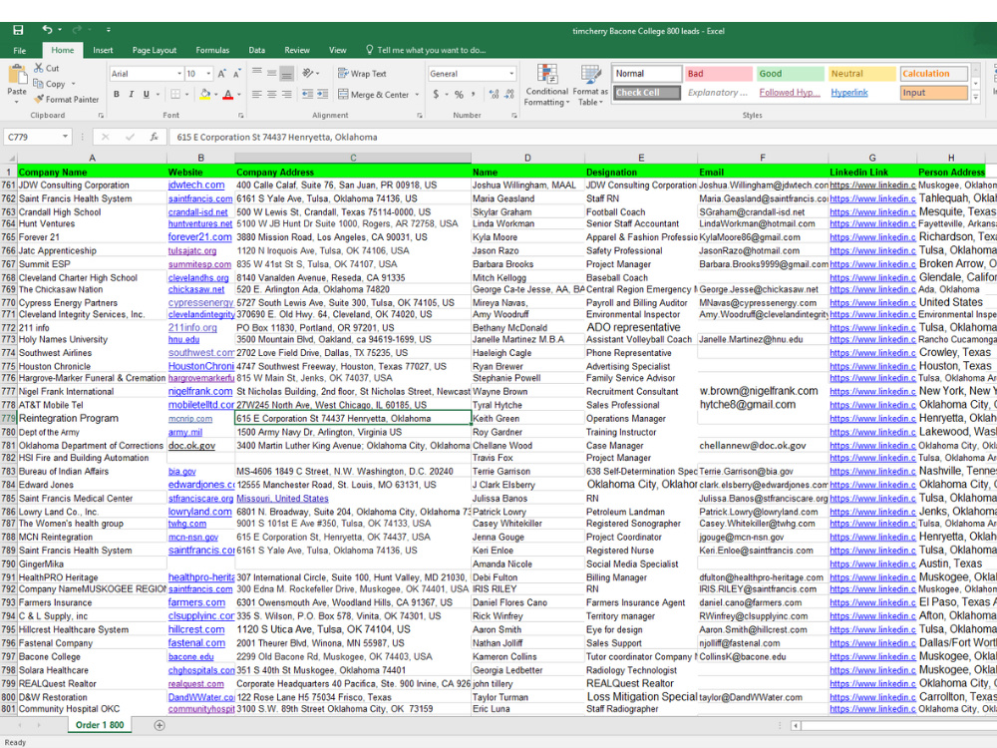Select the Normal cell style
Viewport: 997px width, 748px height.
pyautogui.click(x=647, y=73)
